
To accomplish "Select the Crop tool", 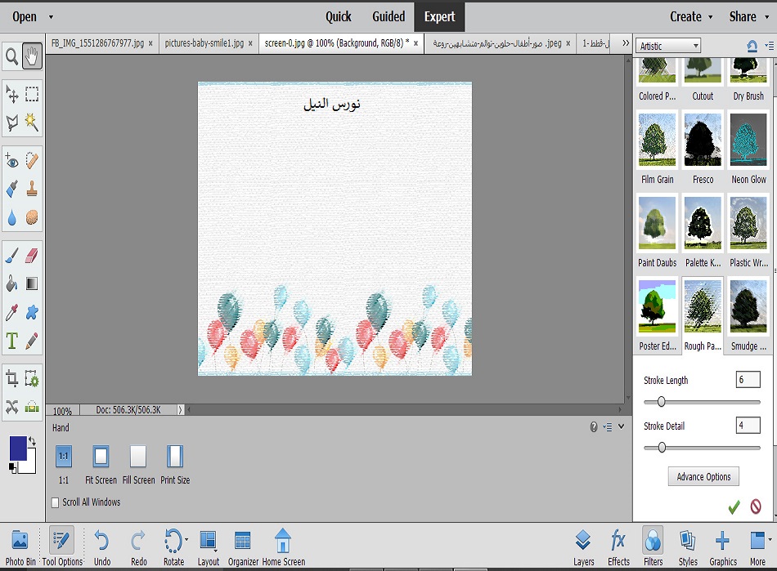I will click(12, 378).
